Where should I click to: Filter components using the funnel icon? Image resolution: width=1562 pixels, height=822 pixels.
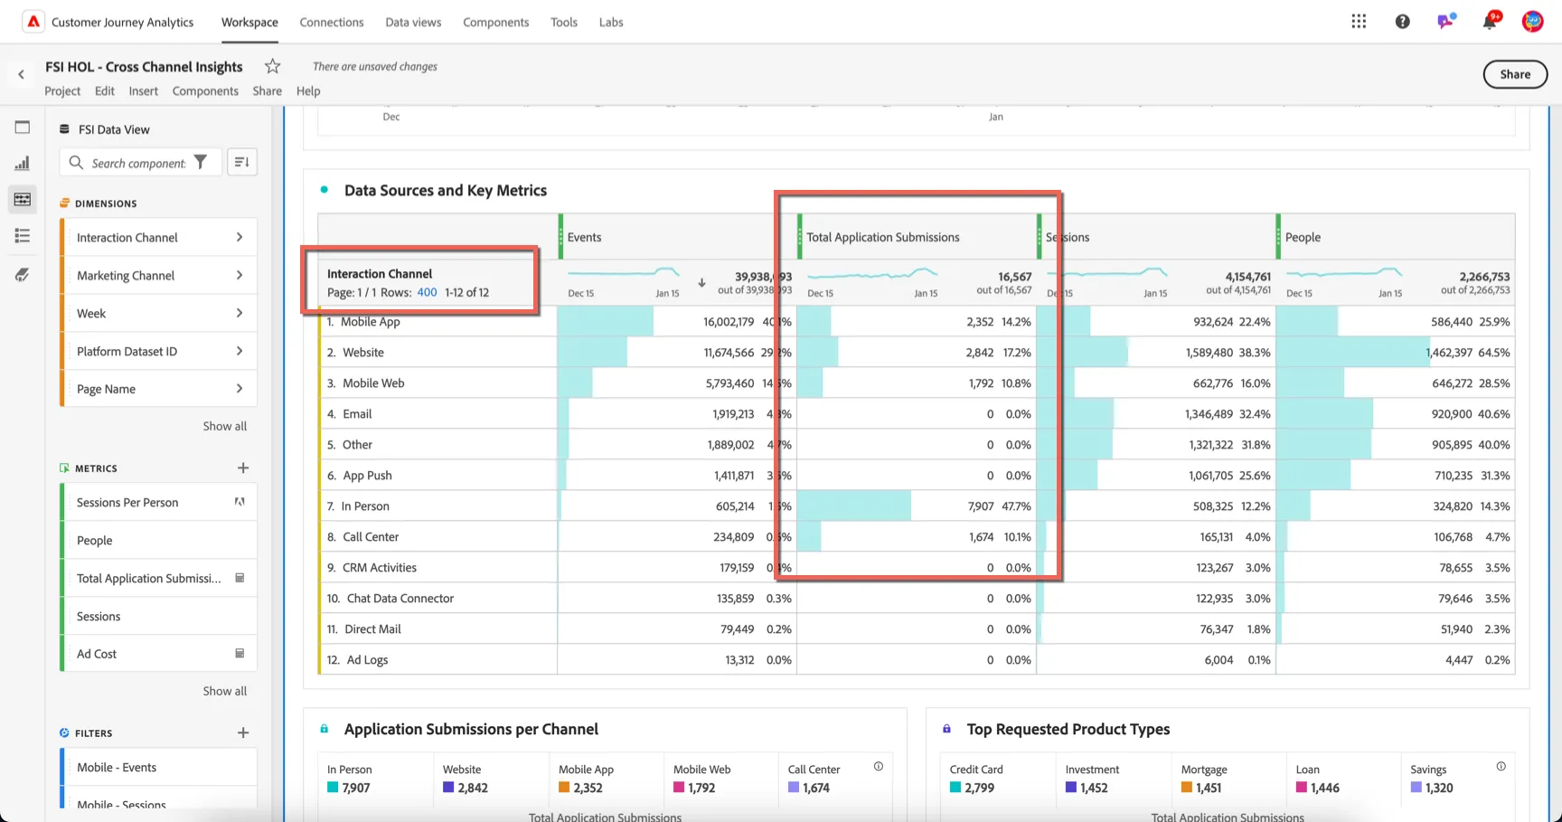point(201,163)
